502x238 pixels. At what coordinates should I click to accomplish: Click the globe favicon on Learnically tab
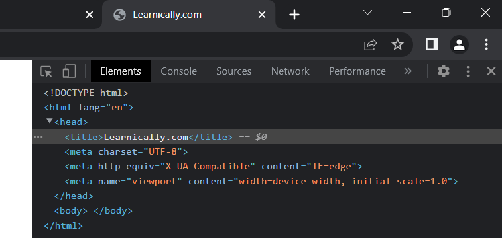point(119,15)
